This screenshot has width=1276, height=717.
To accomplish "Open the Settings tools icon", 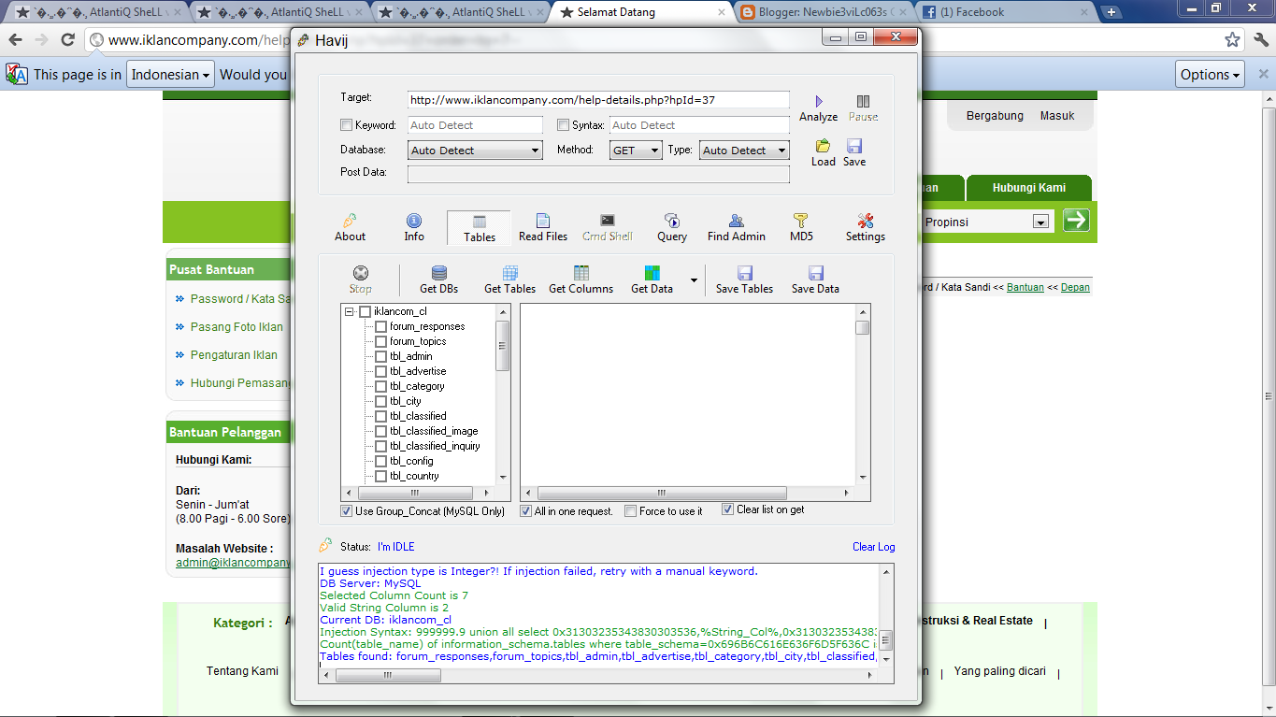I will pos(865,221).
